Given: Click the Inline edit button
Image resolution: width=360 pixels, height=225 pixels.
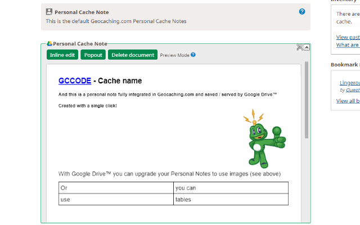Looking at the screenshot, I should click(62, 55).
